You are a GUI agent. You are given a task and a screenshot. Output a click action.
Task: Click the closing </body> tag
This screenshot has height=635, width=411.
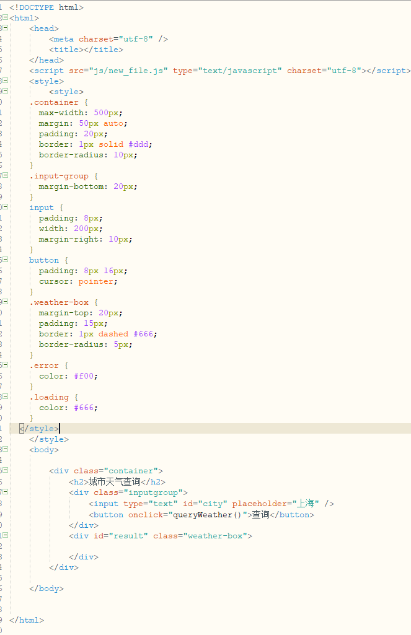(x=46, y=589)
